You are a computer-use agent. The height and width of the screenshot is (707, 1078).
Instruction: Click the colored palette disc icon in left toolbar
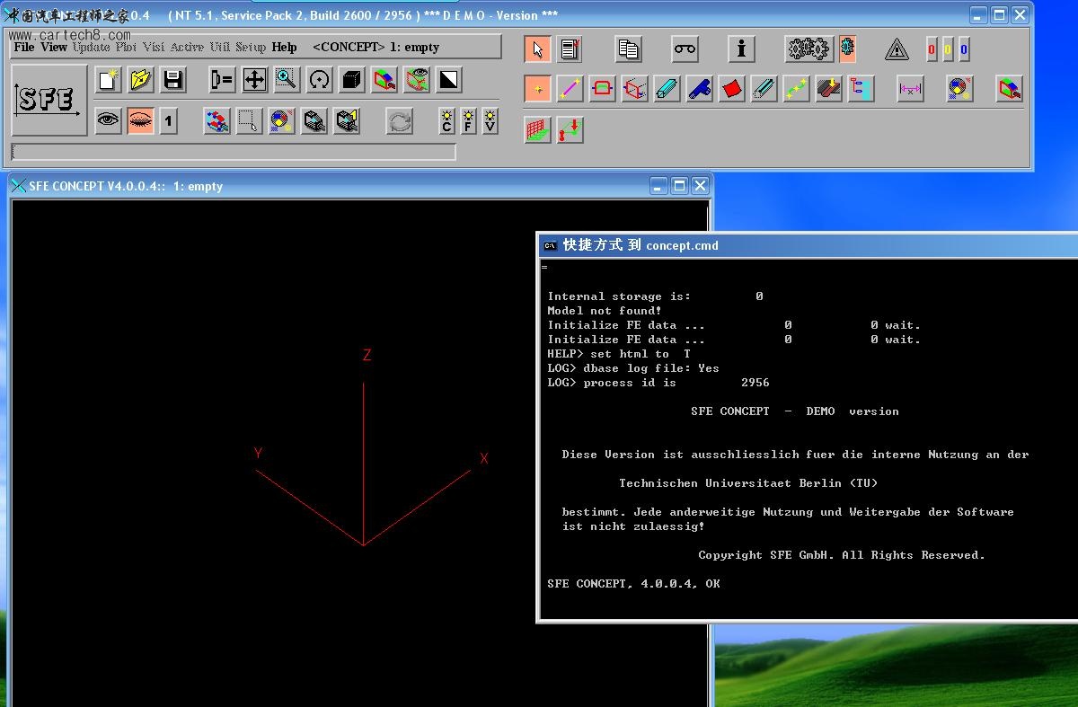(281, 120)
